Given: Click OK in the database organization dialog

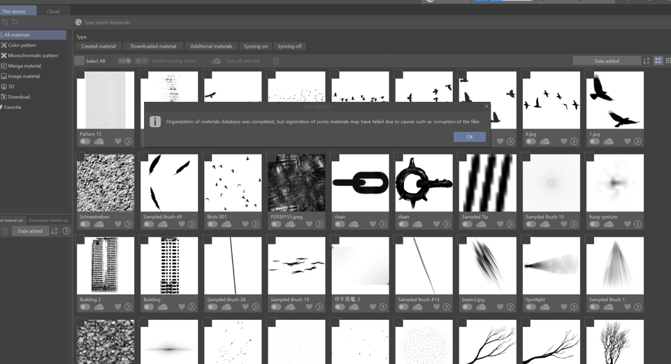Looking at the screenshot, I should (469, 137).
